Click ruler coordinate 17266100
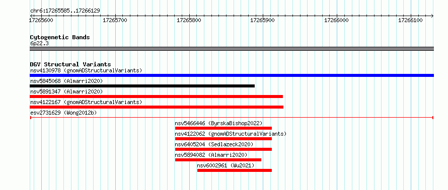The image size is (448, 190). tap(411, 20)
